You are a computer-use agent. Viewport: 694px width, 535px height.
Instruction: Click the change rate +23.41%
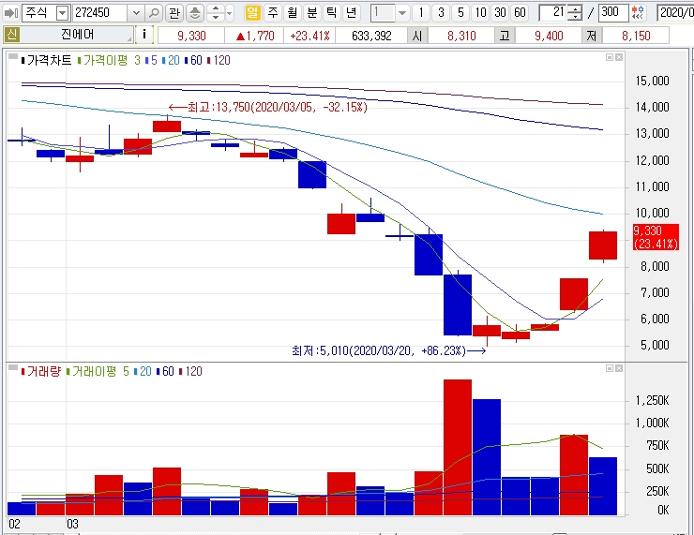[309, 36]
